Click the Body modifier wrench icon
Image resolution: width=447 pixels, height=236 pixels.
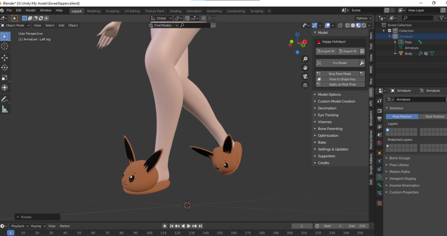click(x=420, y=54)
